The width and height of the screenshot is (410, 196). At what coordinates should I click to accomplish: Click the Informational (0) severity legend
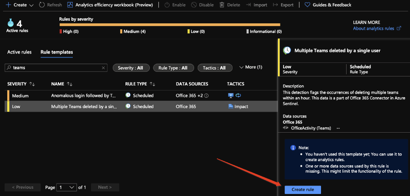pos(264,31)
